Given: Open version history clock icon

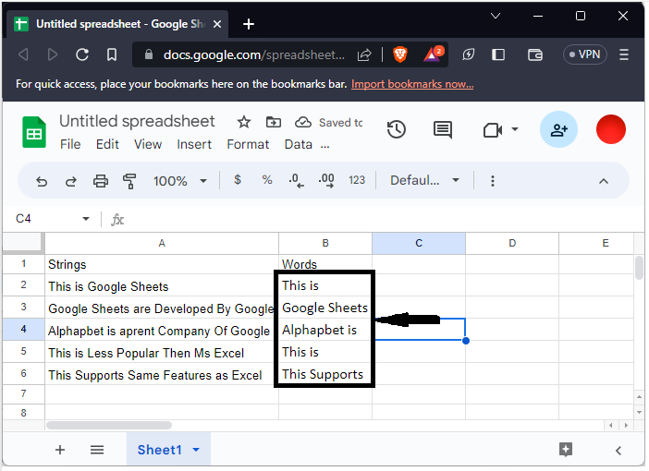Looking at the screenshot, I should 397,130.
